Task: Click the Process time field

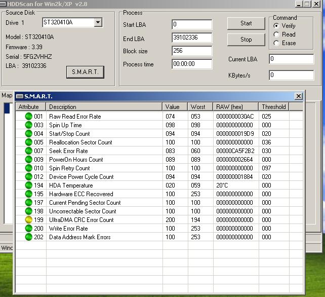Action: (192, 64)
